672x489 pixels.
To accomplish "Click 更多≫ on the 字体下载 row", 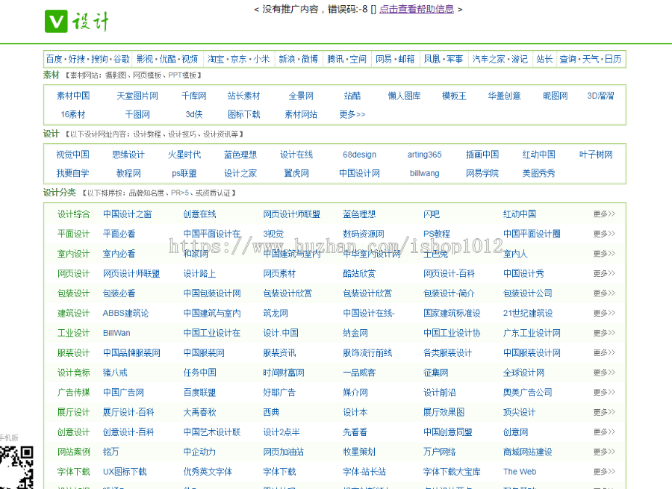I will pyautogui.click(x=603, y=471).
